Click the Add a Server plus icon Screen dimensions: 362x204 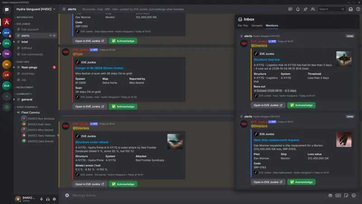(x=7, y=96)
